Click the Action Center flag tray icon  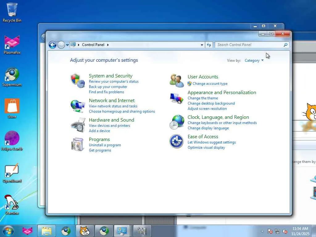[x=270, y=231]
